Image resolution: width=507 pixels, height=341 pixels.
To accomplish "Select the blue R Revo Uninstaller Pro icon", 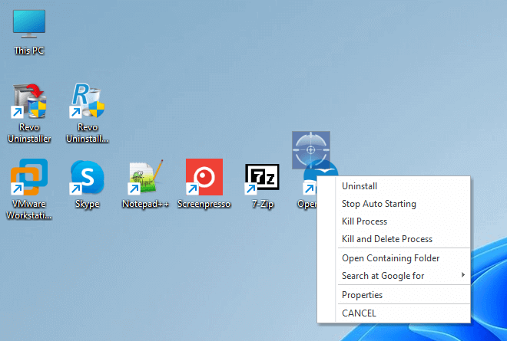I will pos(88,103).
